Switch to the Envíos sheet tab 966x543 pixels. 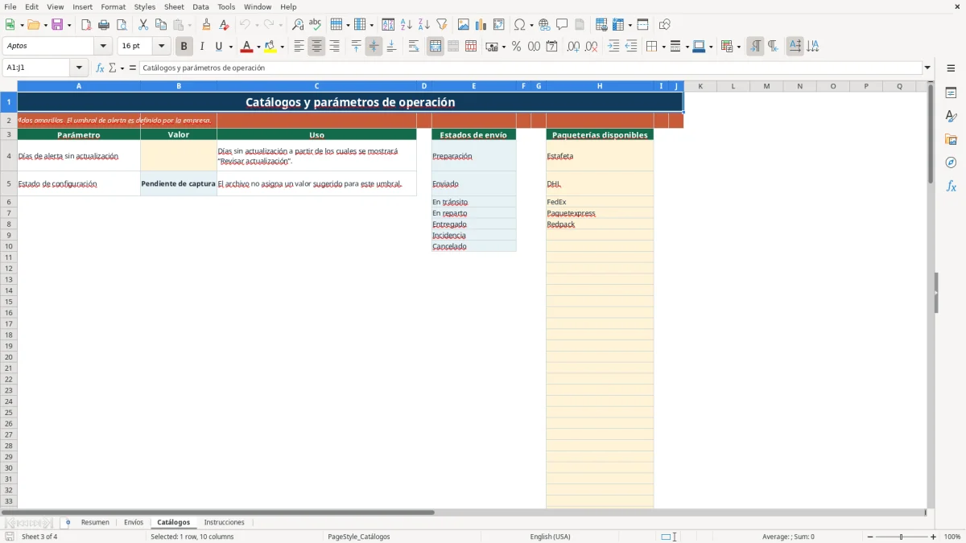tap(134, 523)
